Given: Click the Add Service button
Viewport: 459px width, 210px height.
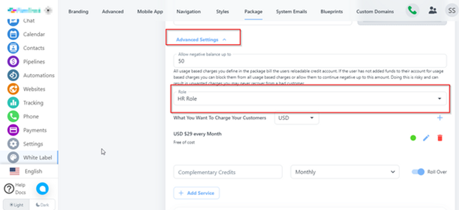Looking at the screenshot, I should [x=196, y=193].
